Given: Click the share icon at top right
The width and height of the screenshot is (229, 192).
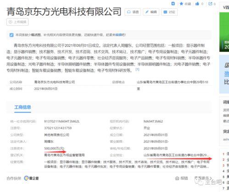Looking at the screenshot, I should point(211,4).
